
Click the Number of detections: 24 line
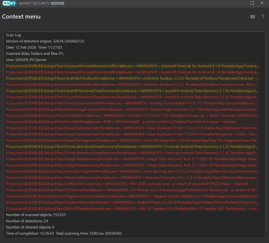pyautogui.click(x=27, y=221)
